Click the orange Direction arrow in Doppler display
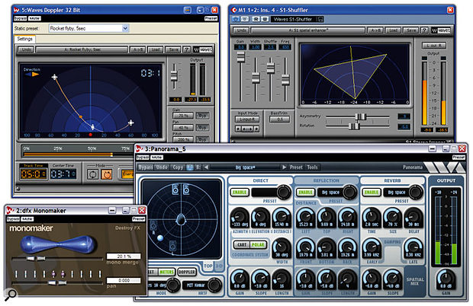 click(36, 74)
